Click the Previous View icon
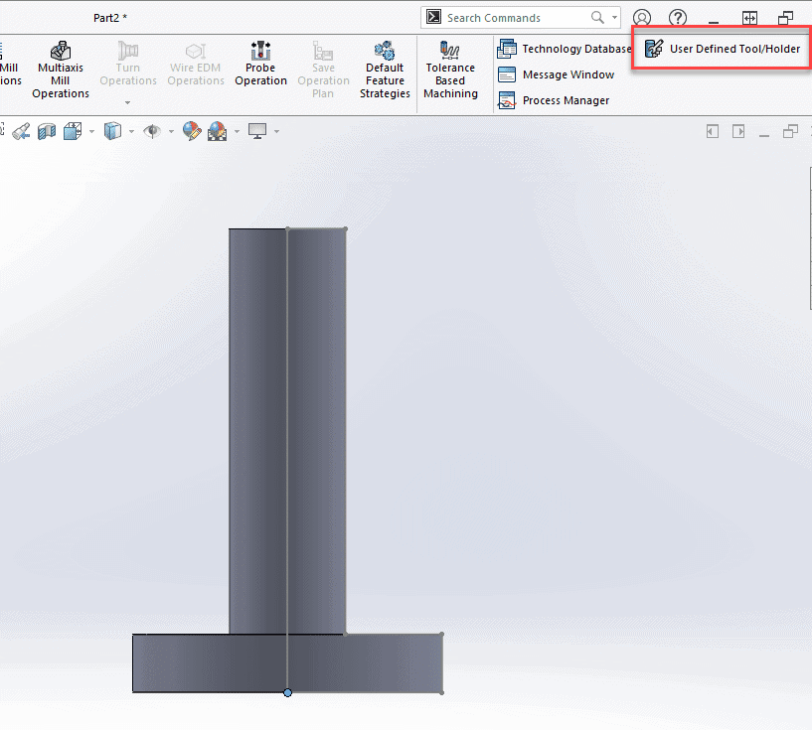Screen dimensions: 812x730 pos(21,131)
